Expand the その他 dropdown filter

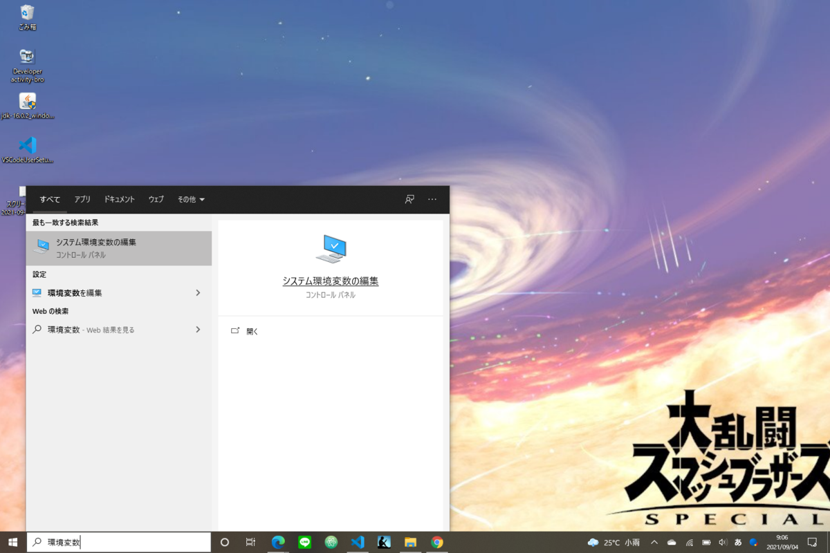(191, 199)
